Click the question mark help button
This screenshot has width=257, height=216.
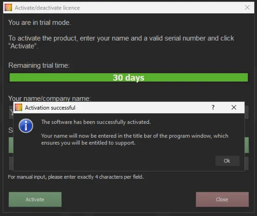coord(213,107)
